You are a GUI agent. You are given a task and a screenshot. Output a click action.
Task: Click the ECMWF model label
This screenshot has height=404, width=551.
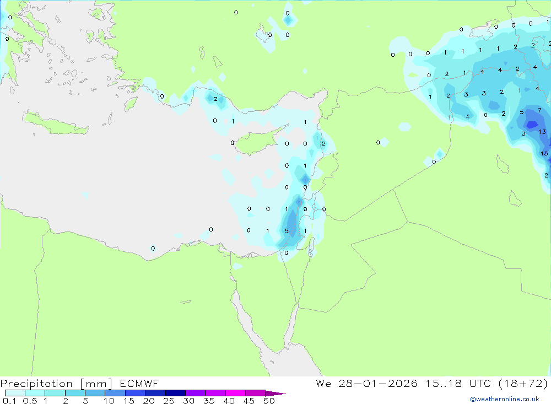click(x=139, y=384)
